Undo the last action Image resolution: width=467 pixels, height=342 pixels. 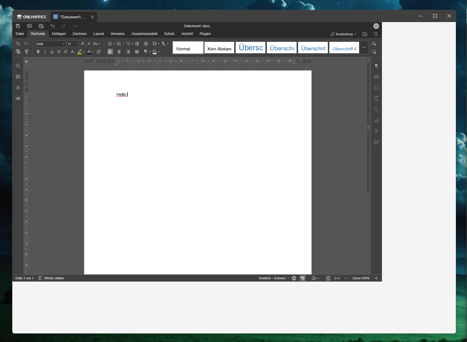tap(53, 26)
